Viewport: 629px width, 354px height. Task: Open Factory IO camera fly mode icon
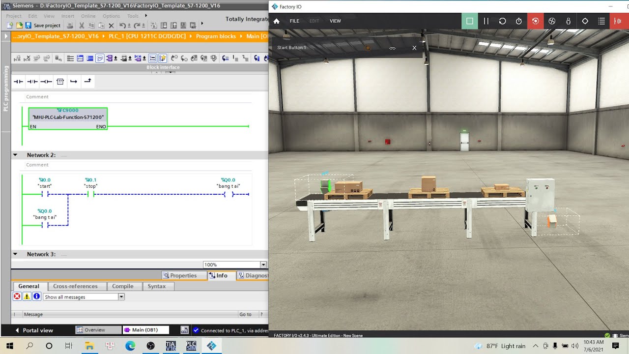click(x=552, y=21)
